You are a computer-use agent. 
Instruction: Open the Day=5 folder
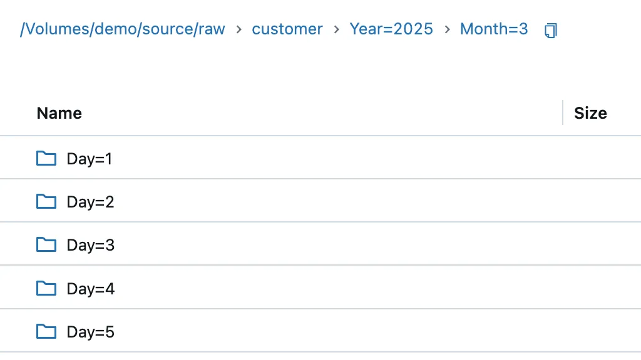coord(90,332)
